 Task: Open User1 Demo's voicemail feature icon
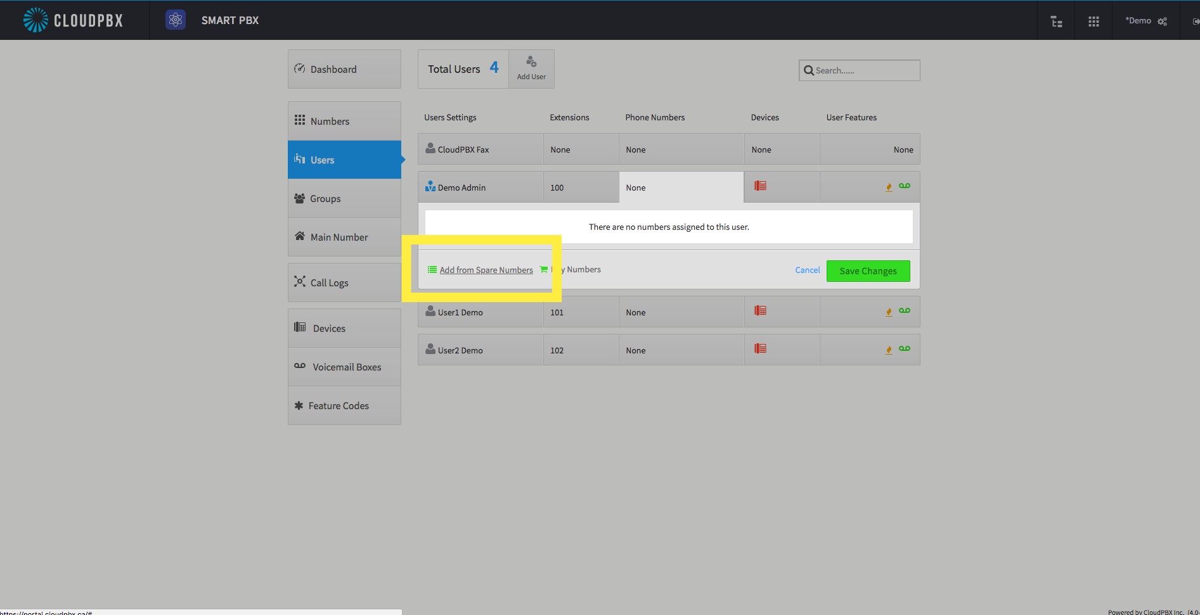pos(905,310)
